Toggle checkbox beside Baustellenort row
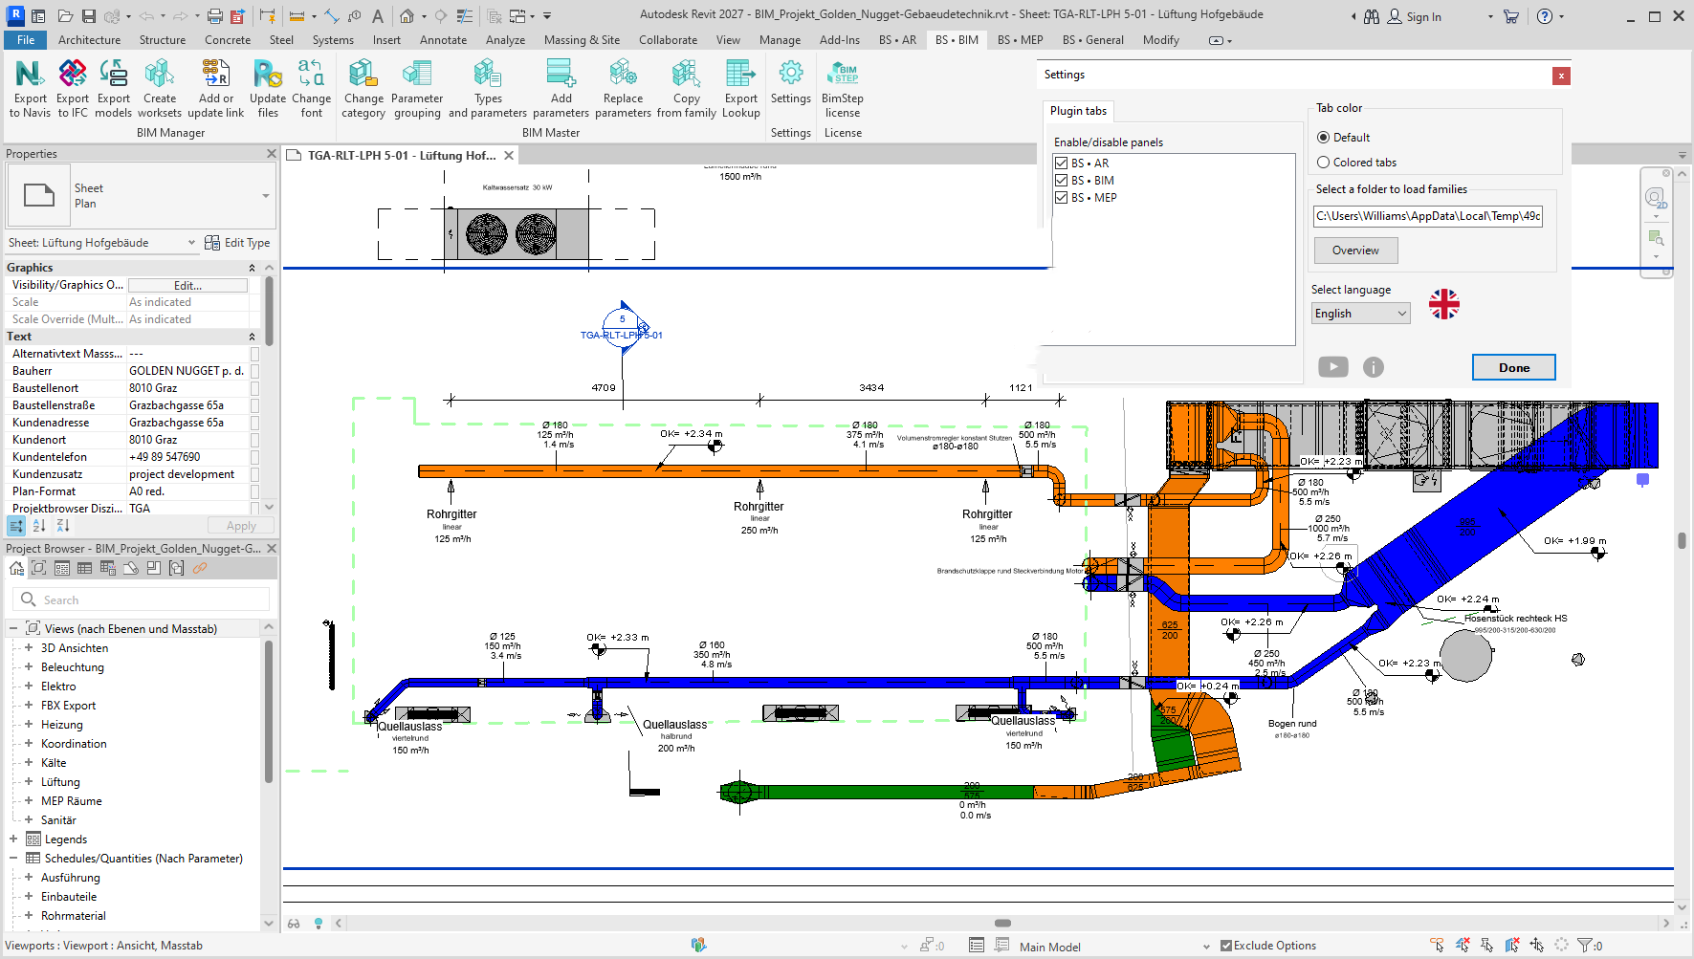This screenshot has height=959, width=1694. point(254,388)
